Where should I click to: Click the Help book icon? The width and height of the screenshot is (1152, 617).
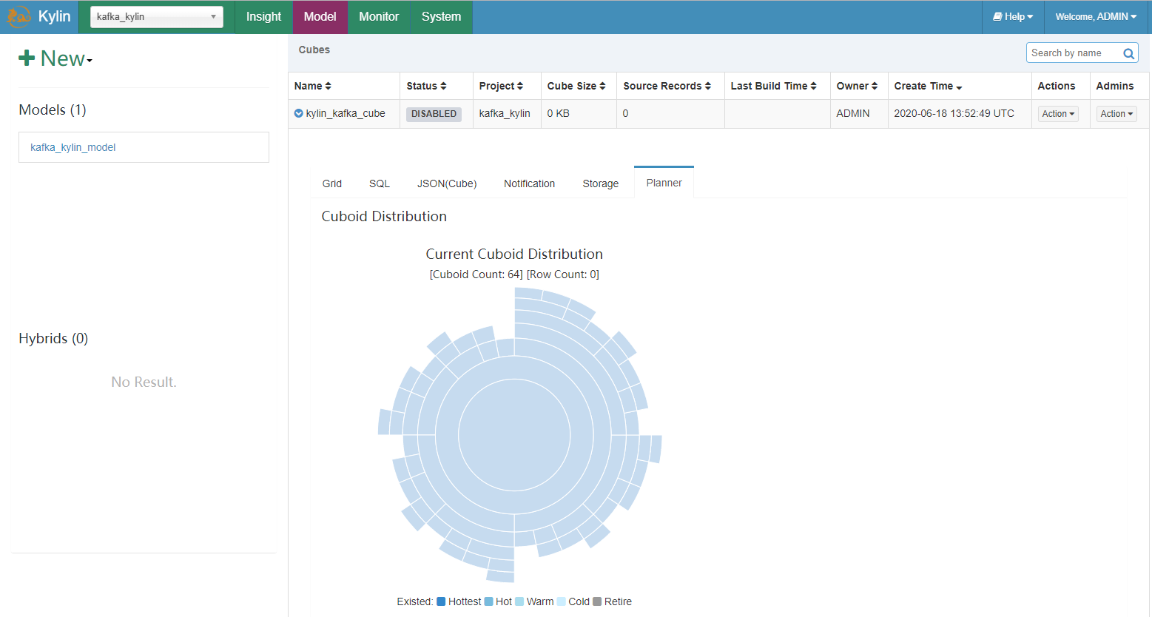[x=997, y=16]
